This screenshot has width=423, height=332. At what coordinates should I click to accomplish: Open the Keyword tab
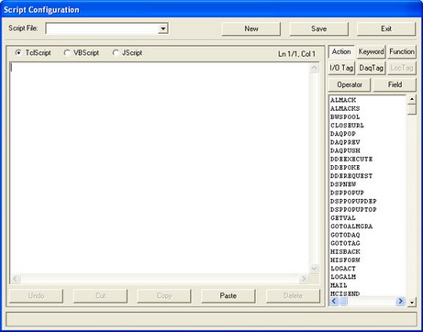[x=371, y=51]
